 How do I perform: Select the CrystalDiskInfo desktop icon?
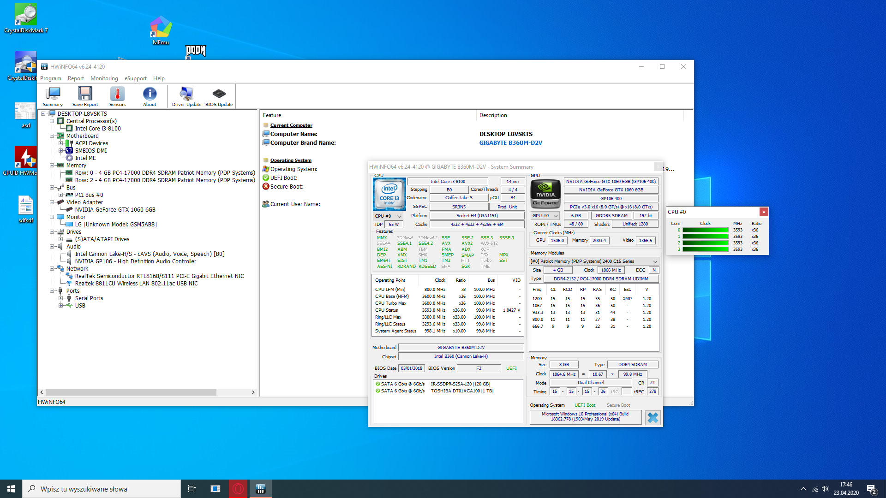point(22,66)
